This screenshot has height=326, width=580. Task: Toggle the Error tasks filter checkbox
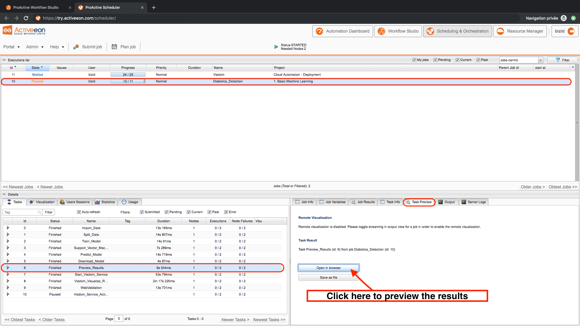(226, 212)
